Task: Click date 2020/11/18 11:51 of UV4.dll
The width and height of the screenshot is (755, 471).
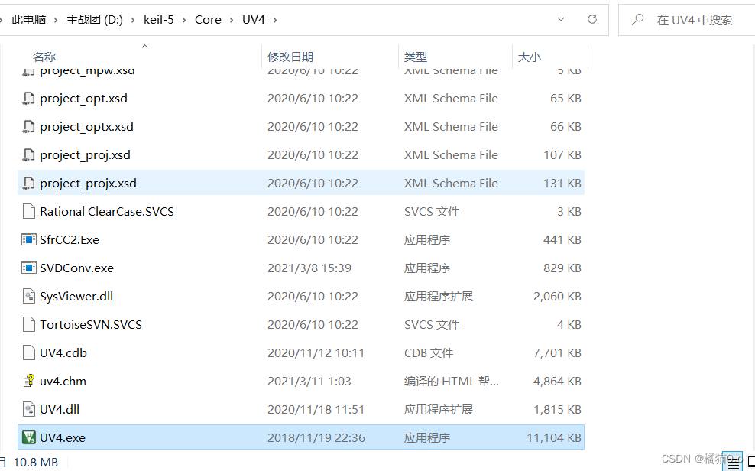Action: click(x=316, y=410)
